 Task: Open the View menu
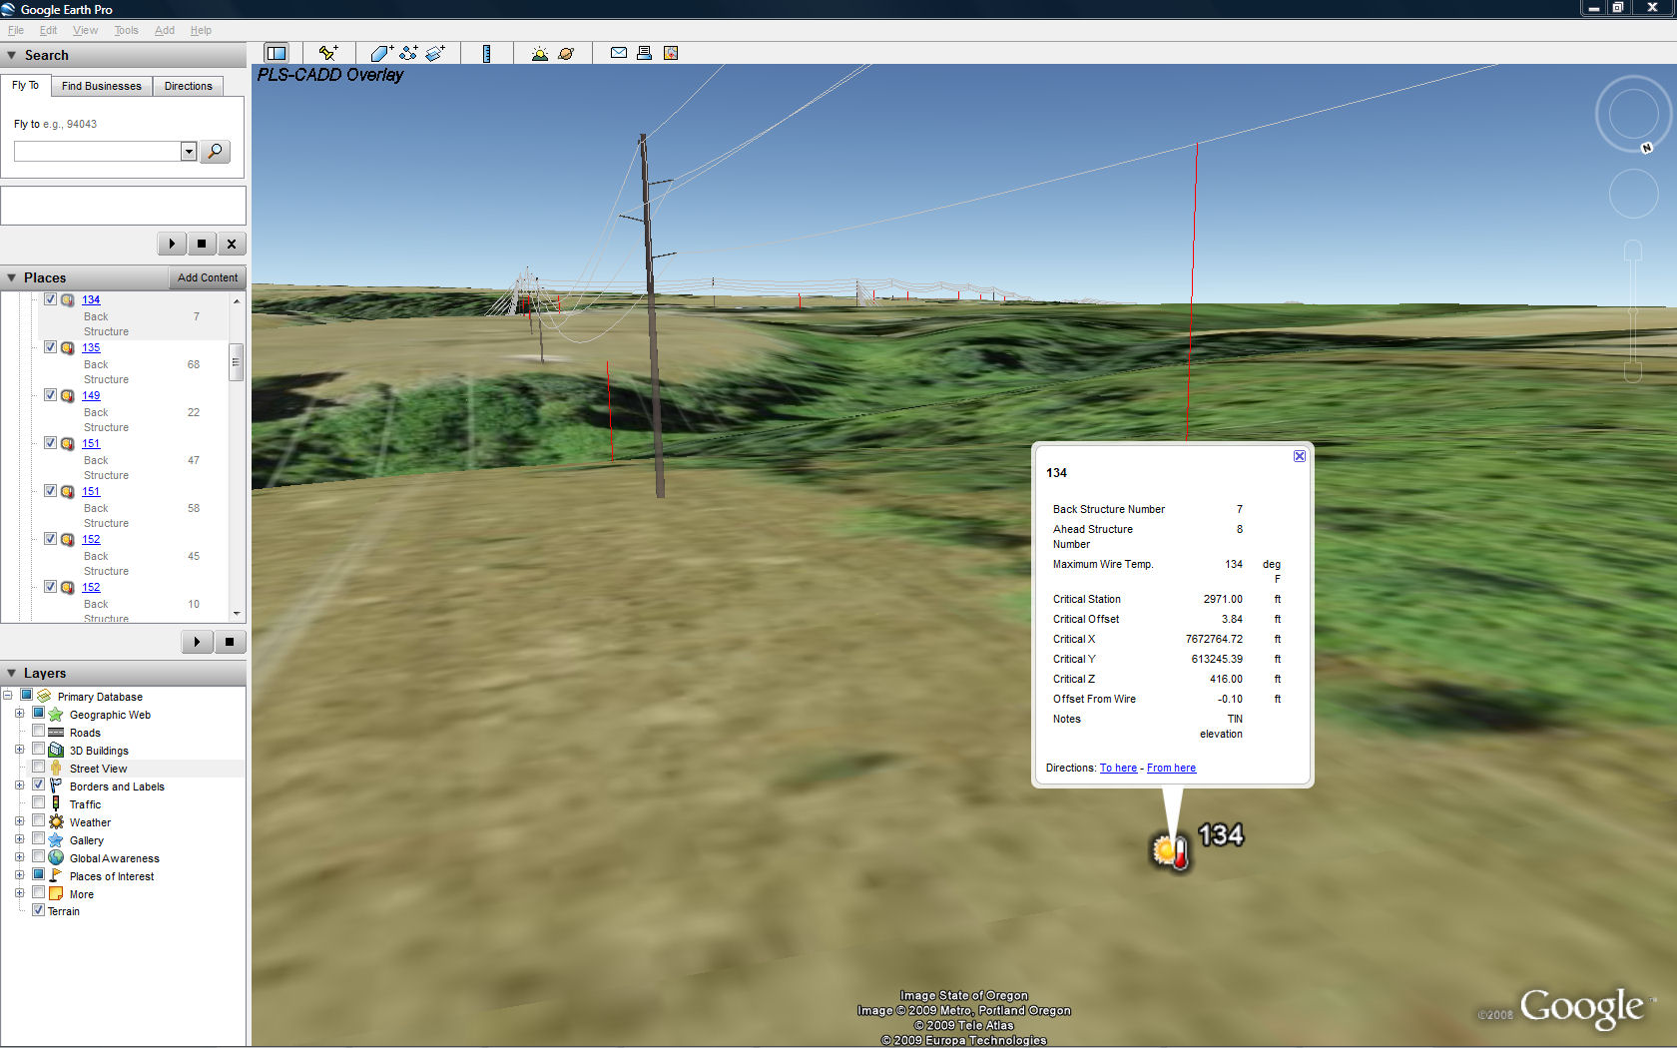85,30
